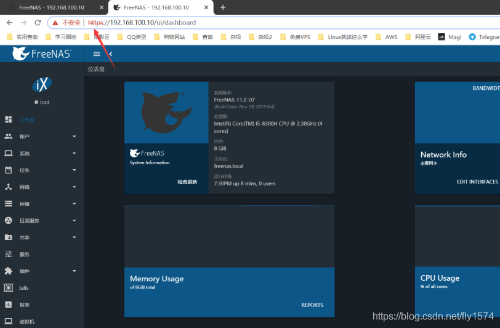This screenshot has height=328, width=500.
Task: Collapse sidebar with the chevron arrow
Action: (111, 54)
